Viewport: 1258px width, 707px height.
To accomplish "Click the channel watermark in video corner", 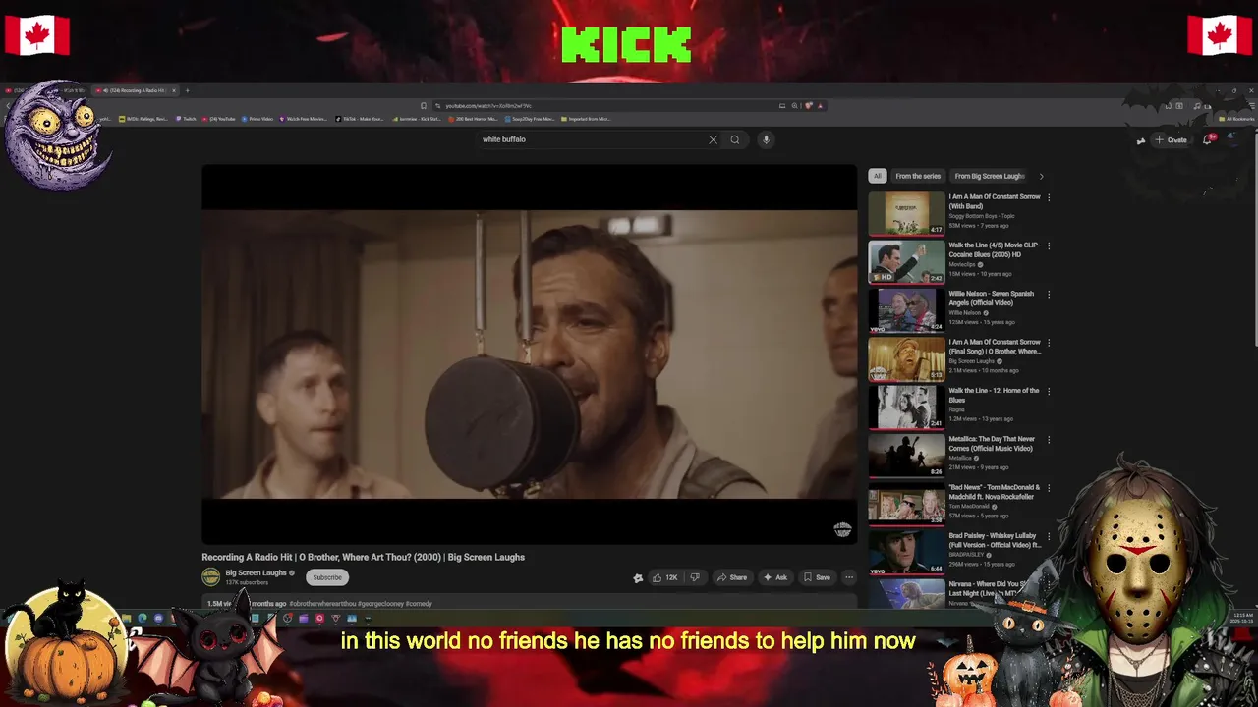I will 842,529.
